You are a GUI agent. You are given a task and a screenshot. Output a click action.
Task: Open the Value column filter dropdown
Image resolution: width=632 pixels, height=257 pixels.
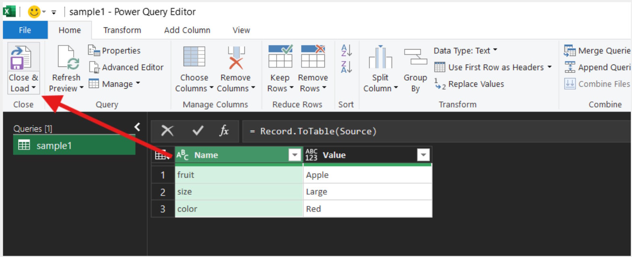(x=423, y=155)
